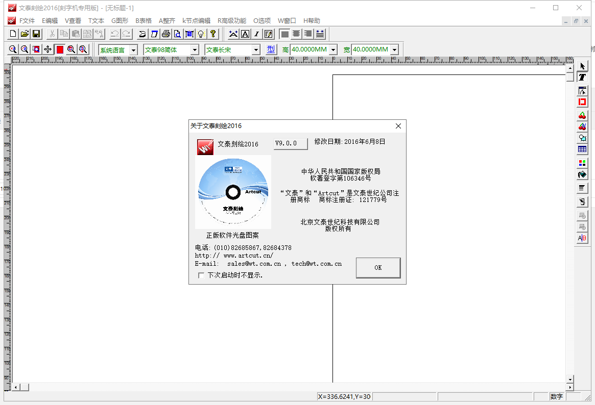Click the software disc image thumbnail

point(233,192)
